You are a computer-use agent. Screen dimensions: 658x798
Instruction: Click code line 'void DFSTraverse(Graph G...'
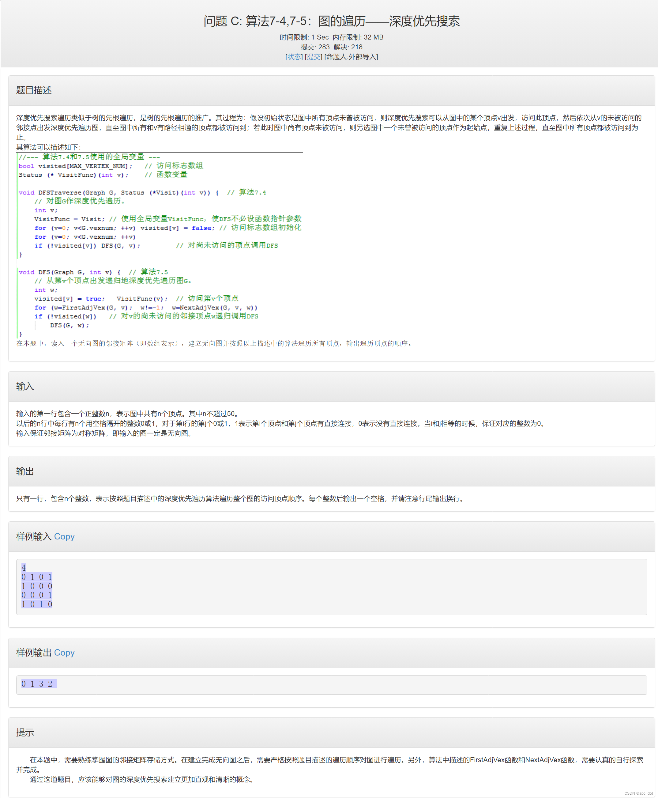click(x=142, y=192)
